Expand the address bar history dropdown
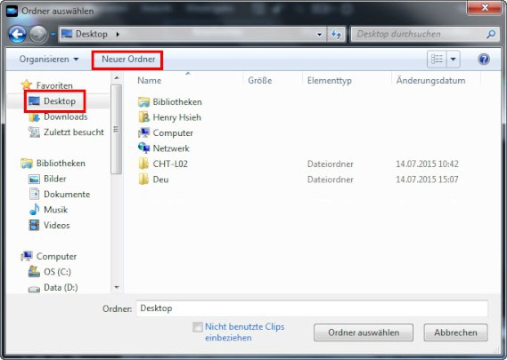Screen dimensions: 507x360 tap(320, 34)
